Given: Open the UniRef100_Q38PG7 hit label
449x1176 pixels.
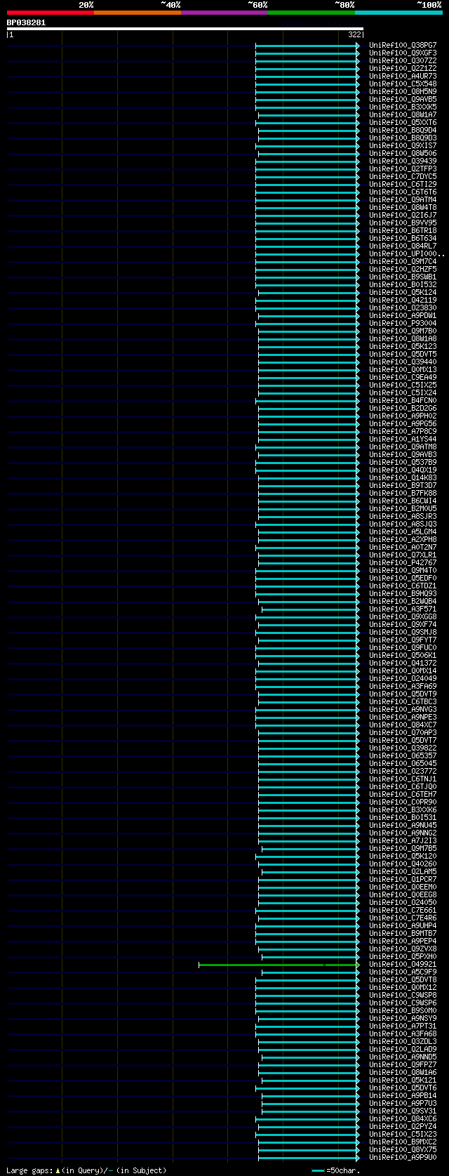Looking at the screenshot, I should pos(403,46).
